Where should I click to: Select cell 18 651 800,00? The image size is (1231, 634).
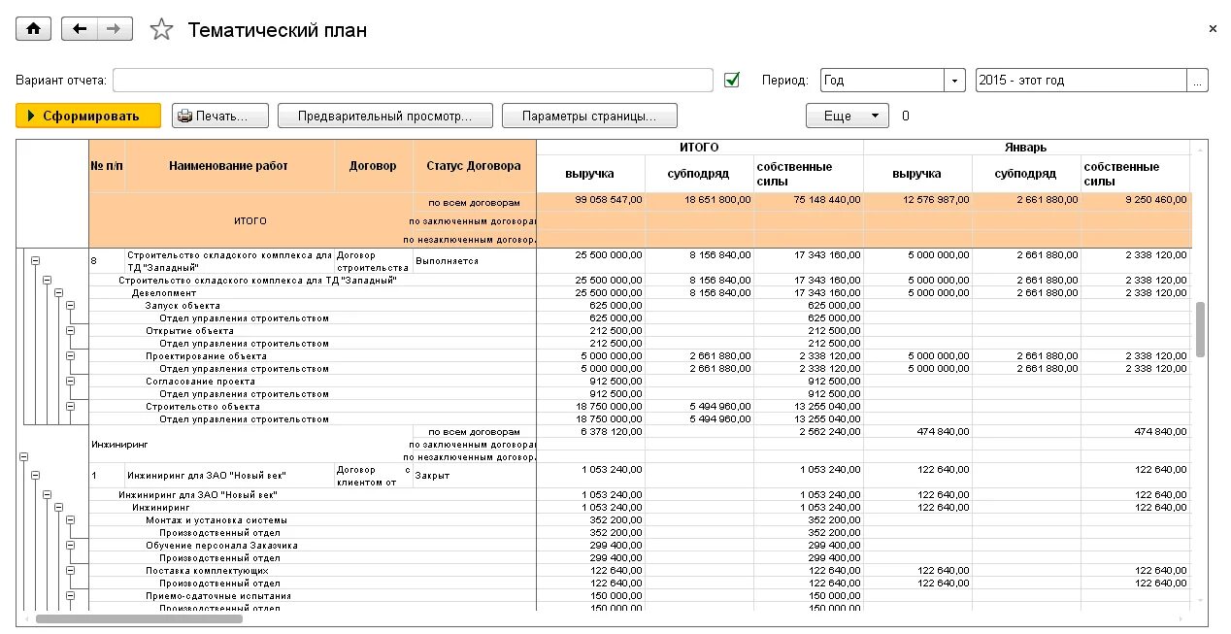(x=699, y=200)
